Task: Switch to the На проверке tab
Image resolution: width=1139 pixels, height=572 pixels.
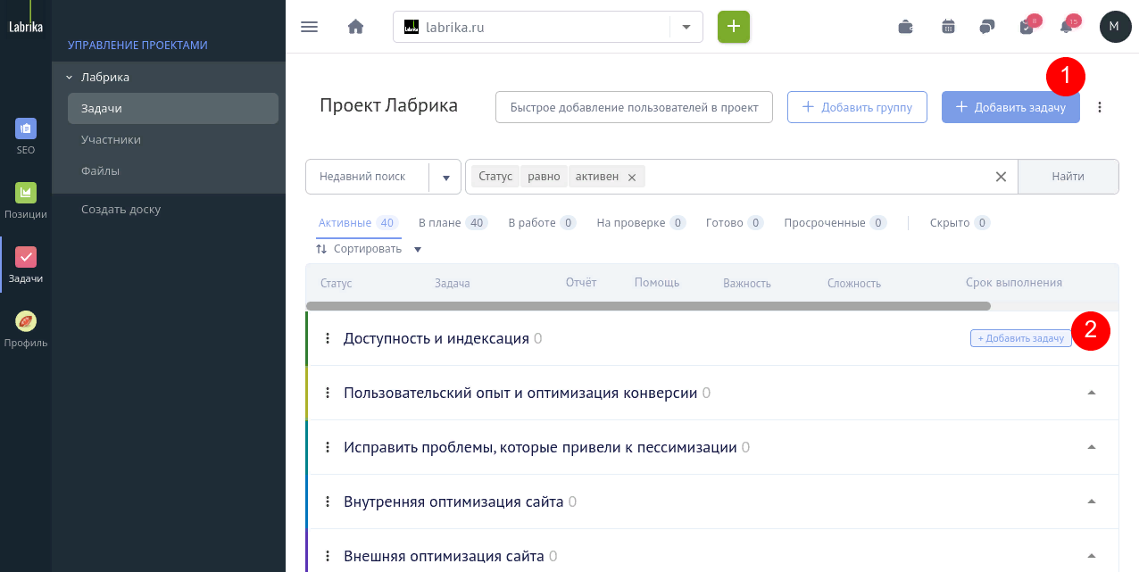Action: pos(641,223)
